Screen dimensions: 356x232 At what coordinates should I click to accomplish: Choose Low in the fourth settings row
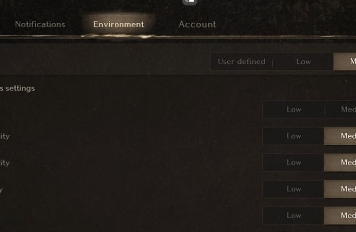(x=294, y=189)
